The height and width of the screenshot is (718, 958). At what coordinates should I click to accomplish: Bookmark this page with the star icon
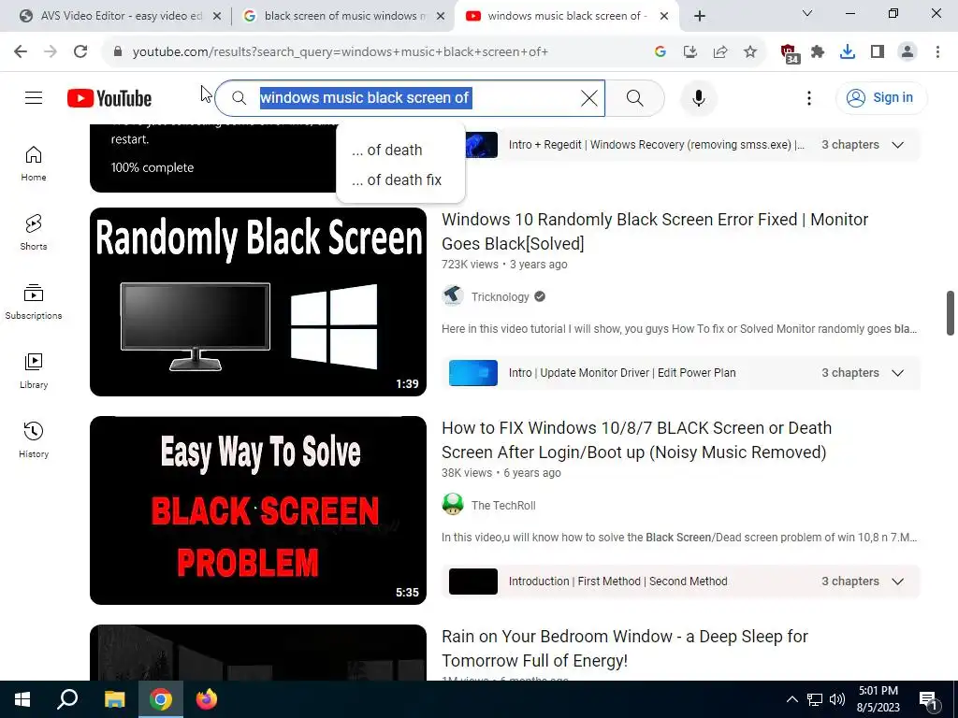pyautogui.click(x=750, y=52)
